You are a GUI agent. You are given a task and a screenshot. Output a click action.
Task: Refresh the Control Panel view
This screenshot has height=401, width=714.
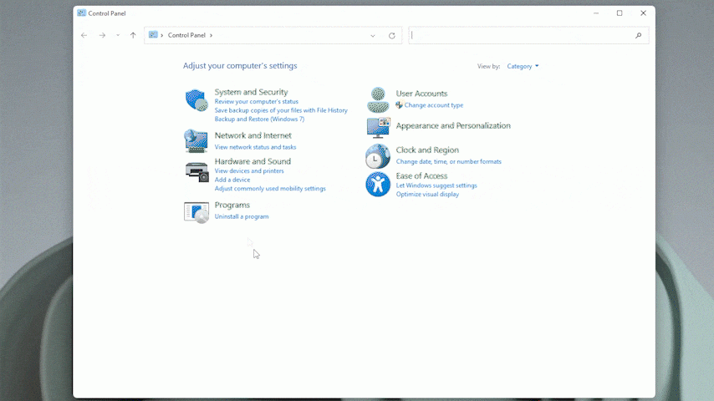point(391,35)
